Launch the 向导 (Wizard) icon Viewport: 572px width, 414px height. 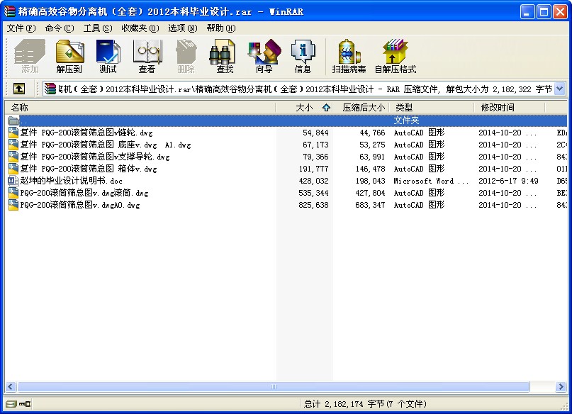coord(264,55)
